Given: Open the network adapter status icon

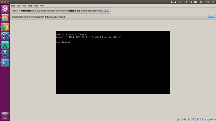Looking at the screenshot, I should (185, 119).
